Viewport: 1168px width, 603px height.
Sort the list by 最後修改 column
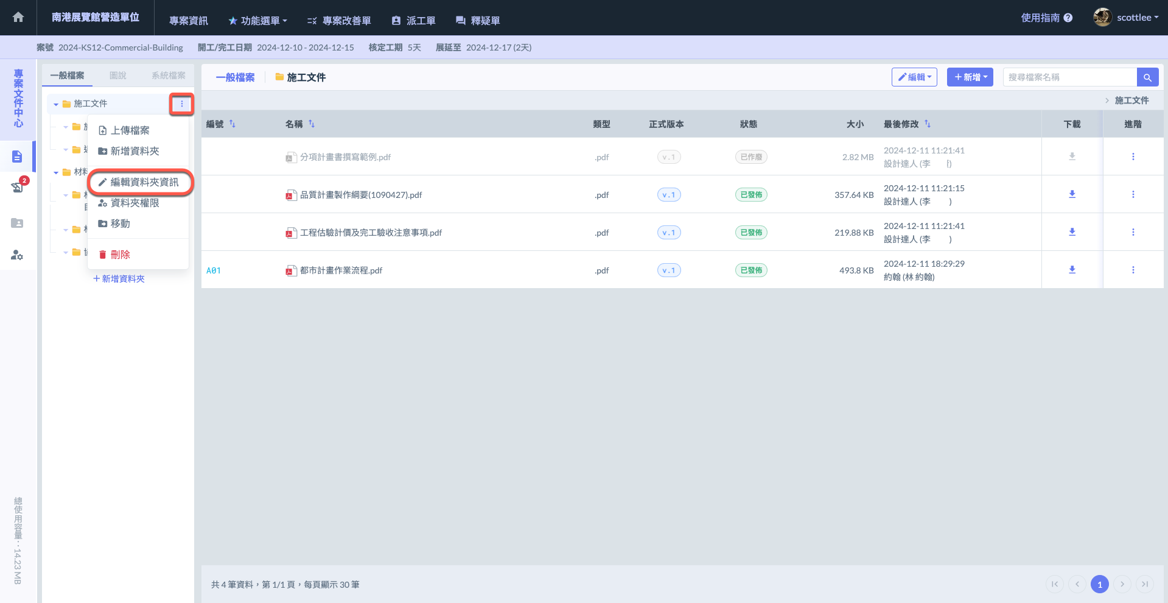[927, 124]
